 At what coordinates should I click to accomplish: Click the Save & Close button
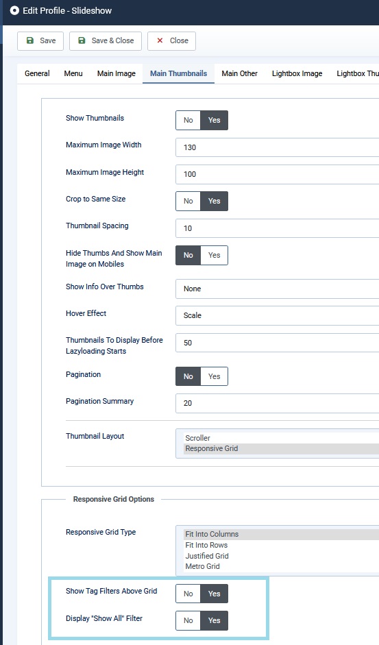[x=106, y=40]
